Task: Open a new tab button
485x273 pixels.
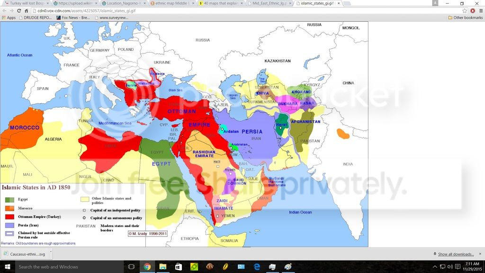Action: [347, 3]
